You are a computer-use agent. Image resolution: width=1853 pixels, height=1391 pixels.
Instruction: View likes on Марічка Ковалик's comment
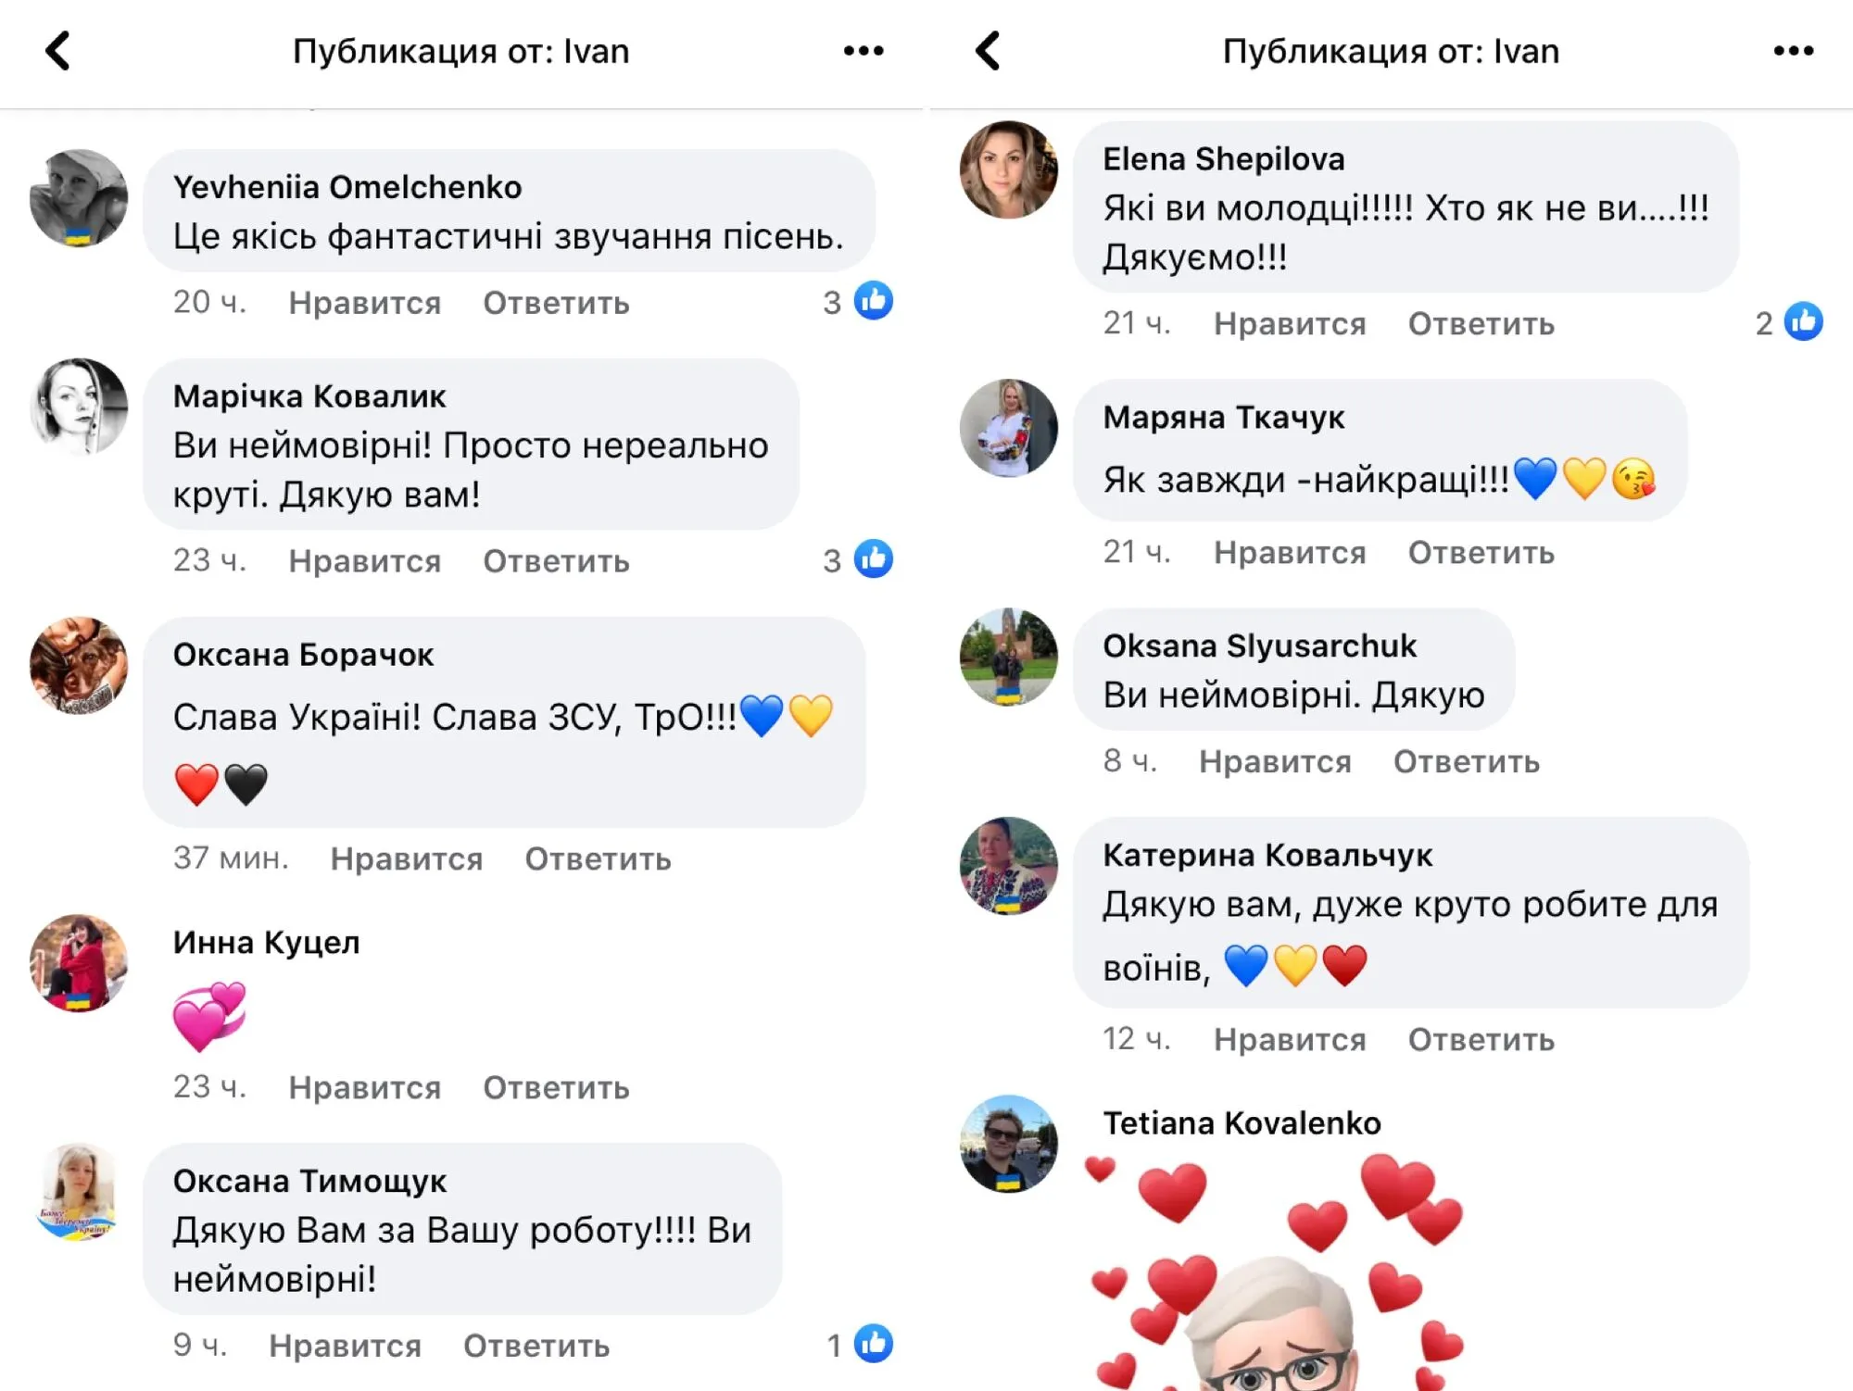point(858,559)
